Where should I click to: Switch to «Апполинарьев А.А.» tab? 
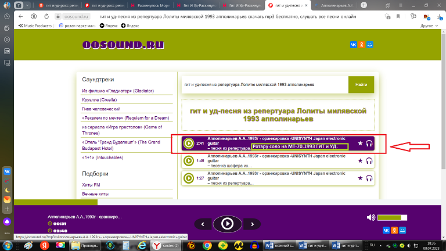pyautogui.click(x=334, y=5)
